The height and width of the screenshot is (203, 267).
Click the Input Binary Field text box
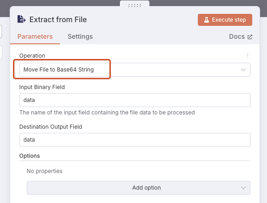click(135, 100)
